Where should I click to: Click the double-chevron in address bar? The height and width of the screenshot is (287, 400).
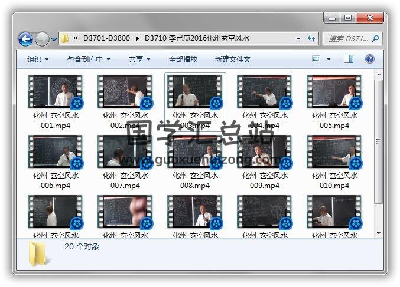coord(75,38)
